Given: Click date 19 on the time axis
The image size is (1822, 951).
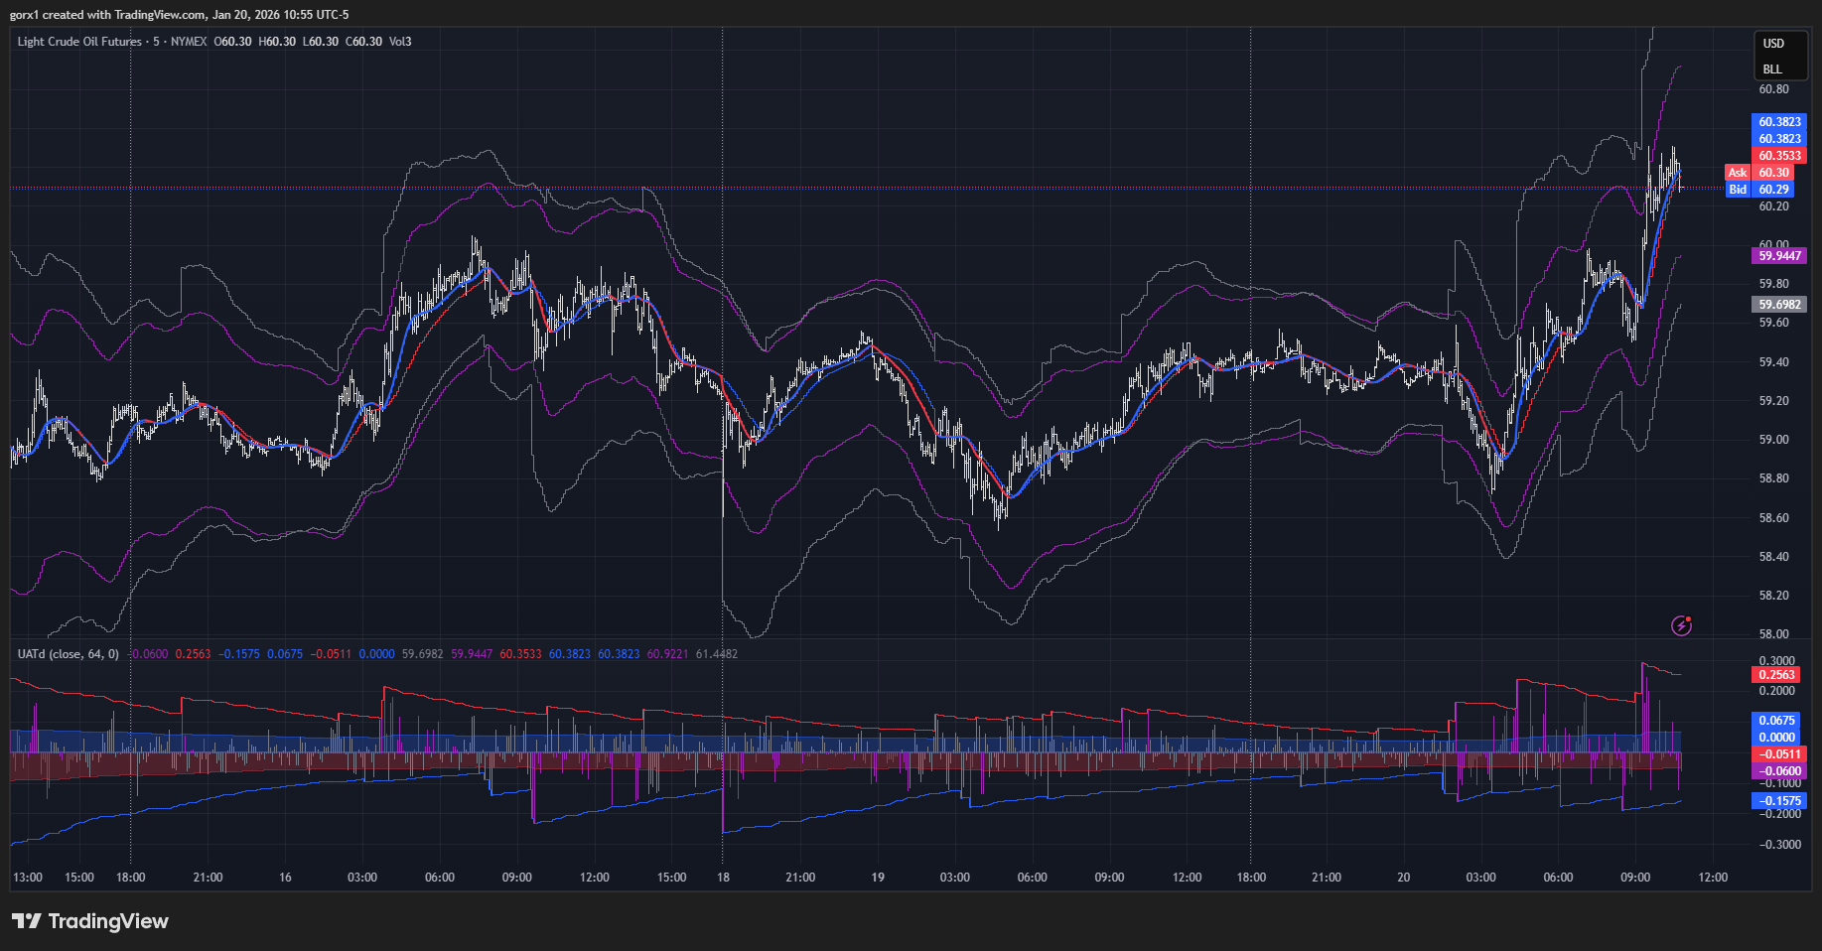Looking at the screenshot, I should click(878, 878).
